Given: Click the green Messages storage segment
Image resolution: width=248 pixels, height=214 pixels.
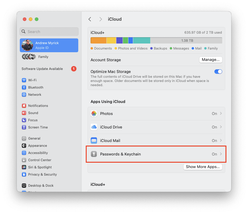Looking at the screenshot, I should pyautogui.click(x=125, y=40).
